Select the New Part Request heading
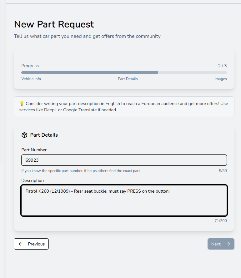The height and width of the screenshot is (278, 241). [x=54, y=24]
